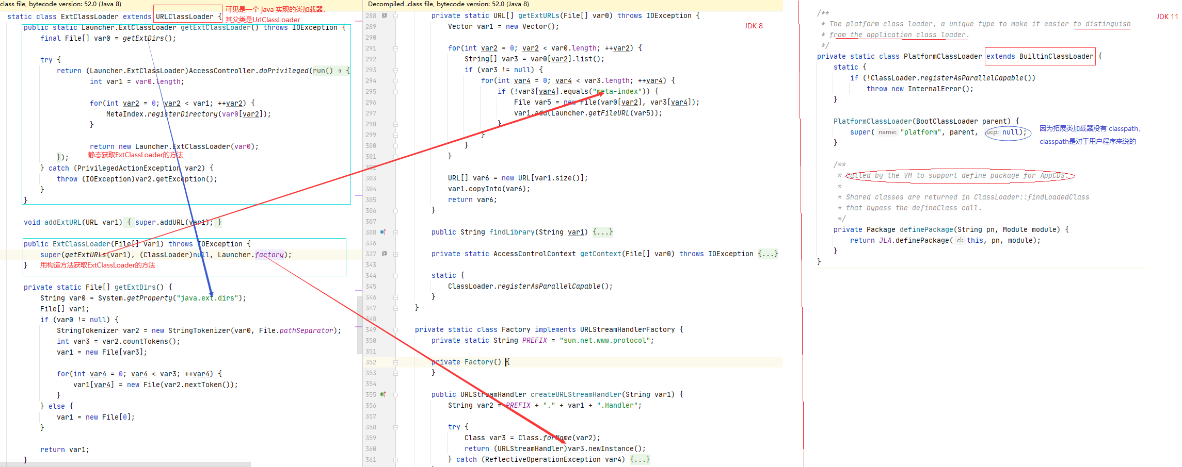Collapse the inner for loop fold on line 294
This screenshot has width=1182, height=467.
click(396, 80)
